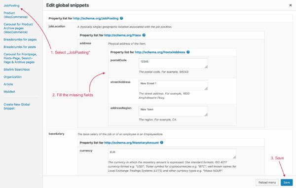Screen dimensions: 296x188
Task: Select MobileA snippet
Action: (9, 92)
